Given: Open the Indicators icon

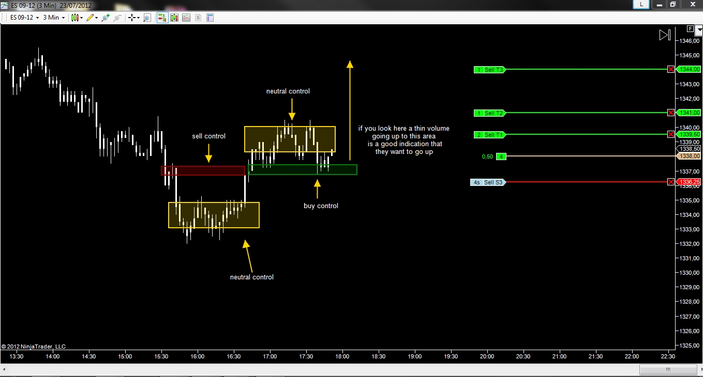Looking at the screenshot, I should [x=186, y=18].
